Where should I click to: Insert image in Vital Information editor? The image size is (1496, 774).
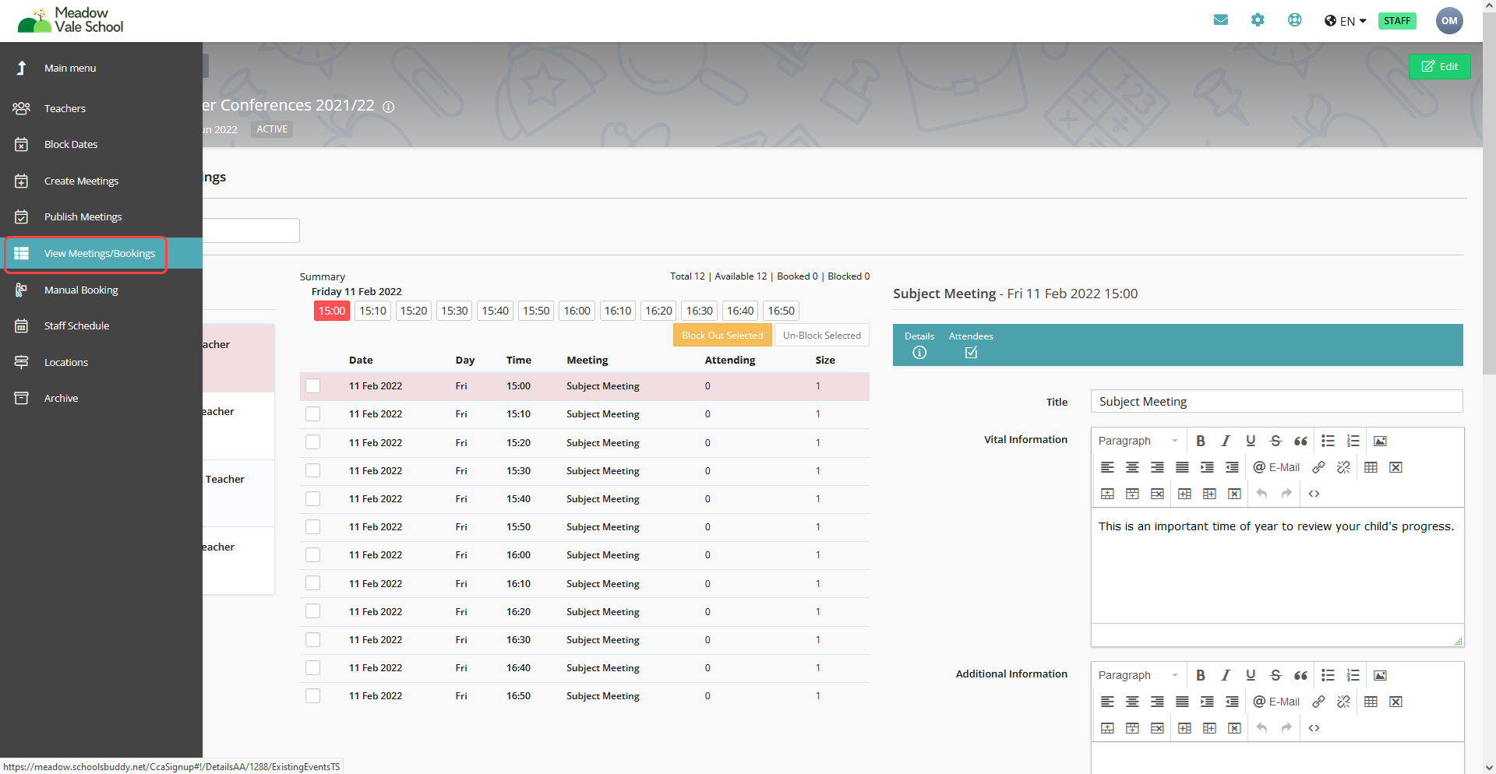point(1380,441)
